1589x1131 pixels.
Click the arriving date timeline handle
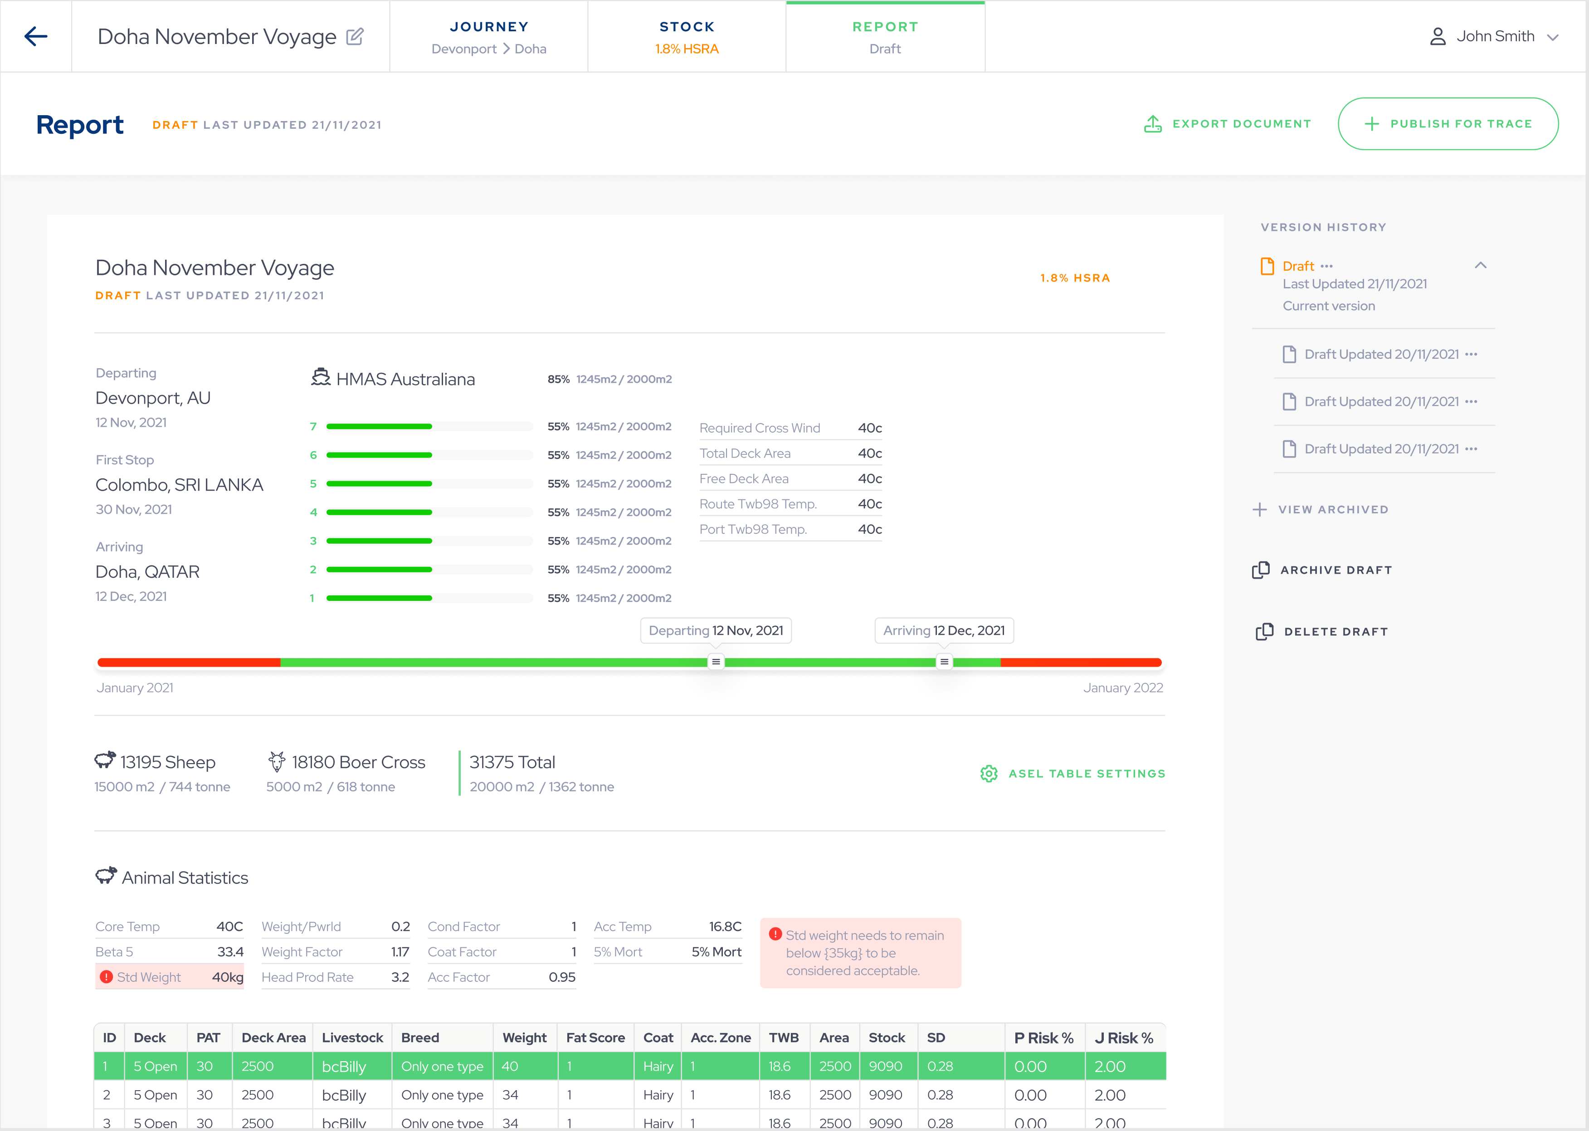pyautogui.click(x=944, y=662)
